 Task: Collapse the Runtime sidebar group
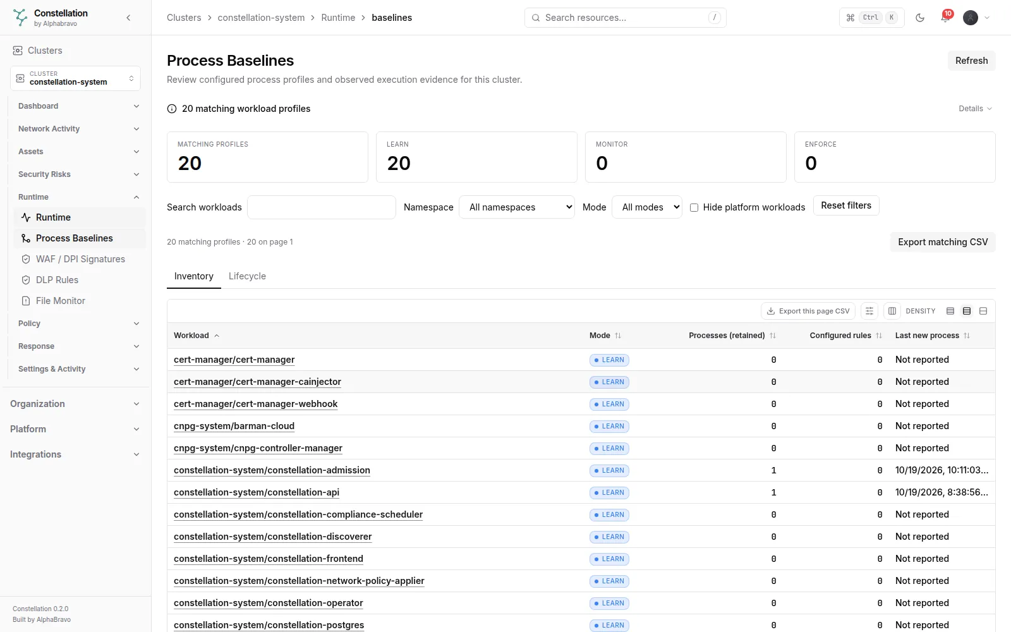tap(78, 197)
